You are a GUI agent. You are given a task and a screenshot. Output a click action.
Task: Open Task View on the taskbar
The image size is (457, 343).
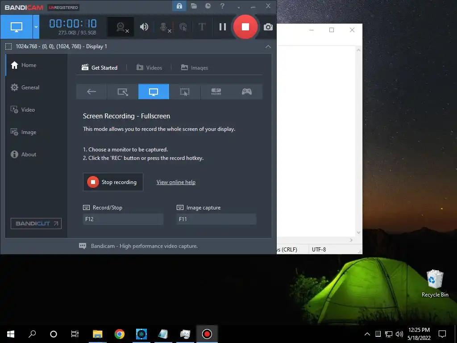tap(75, 334)
